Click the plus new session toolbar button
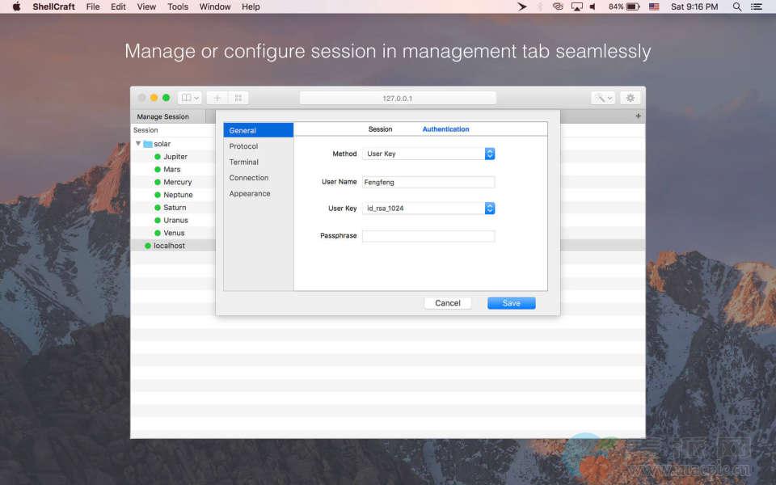This screenshot has height=485, width=776. click(217, 98)
